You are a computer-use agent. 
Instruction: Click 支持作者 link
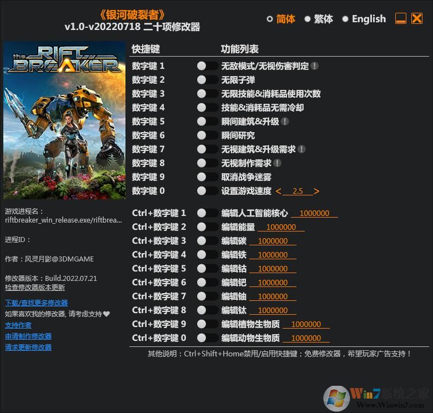pyautogui.click(x=18, y=325)
